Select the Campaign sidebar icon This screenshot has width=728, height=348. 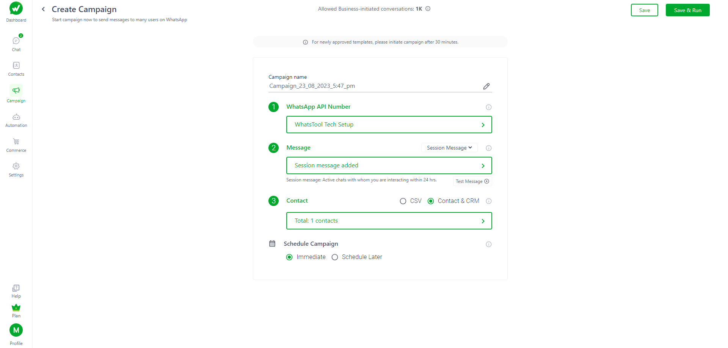[x=16, y=92]
